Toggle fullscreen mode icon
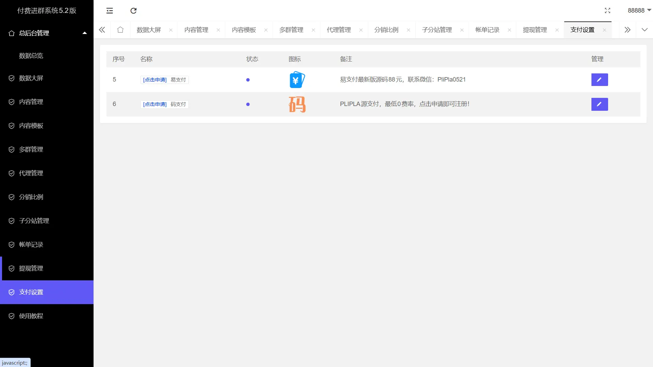 tap(607, 11)
